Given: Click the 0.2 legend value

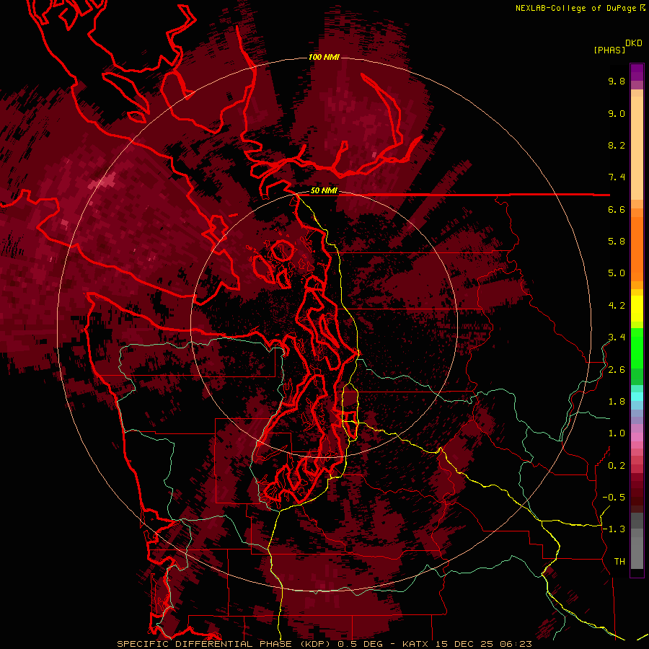Looking at the screenshot, I should tap(617, 466).
